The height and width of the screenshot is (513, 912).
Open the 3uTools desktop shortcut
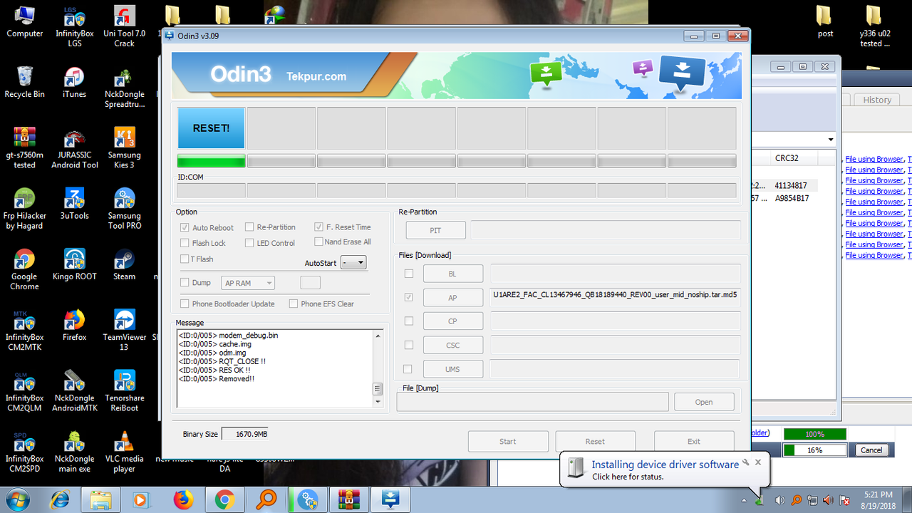[74, 204]
